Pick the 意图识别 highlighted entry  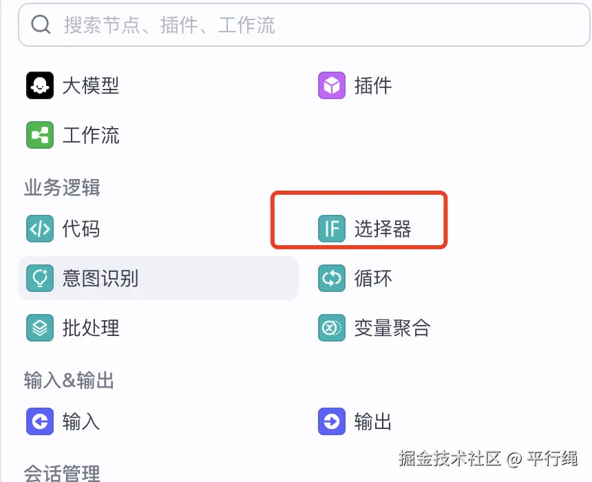(101, 278)
